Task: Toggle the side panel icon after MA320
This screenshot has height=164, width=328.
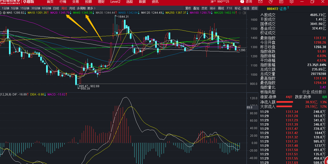Action: click(244, 13)
